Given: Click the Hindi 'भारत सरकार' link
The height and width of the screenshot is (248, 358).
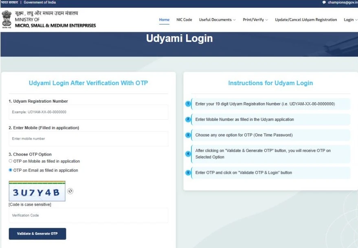Looking at the screenshot, I should 9,2.
